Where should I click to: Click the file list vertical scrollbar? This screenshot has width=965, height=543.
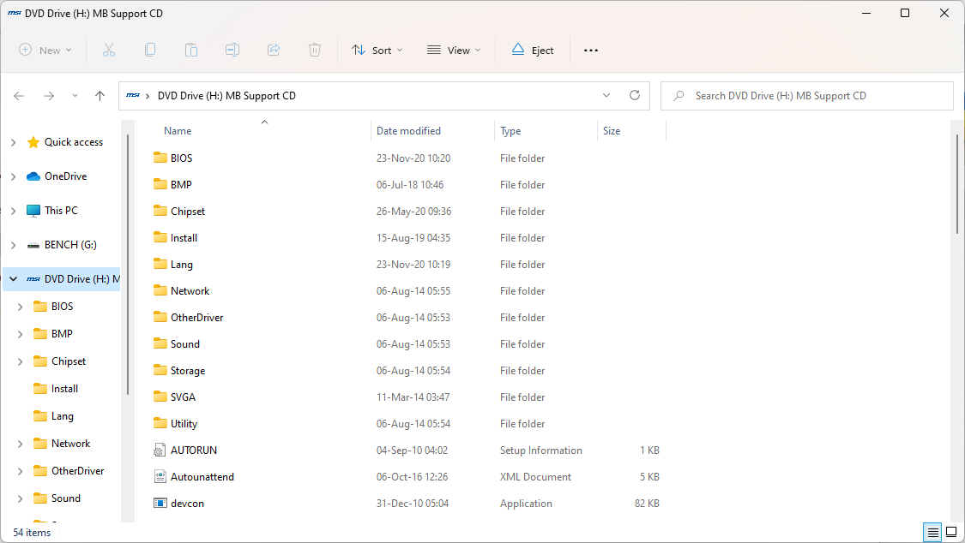click(957, 184)
